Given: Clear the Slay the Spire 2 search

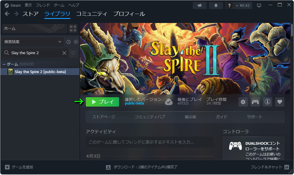Looking at the screenshot, I should click(x=64, y=53).
